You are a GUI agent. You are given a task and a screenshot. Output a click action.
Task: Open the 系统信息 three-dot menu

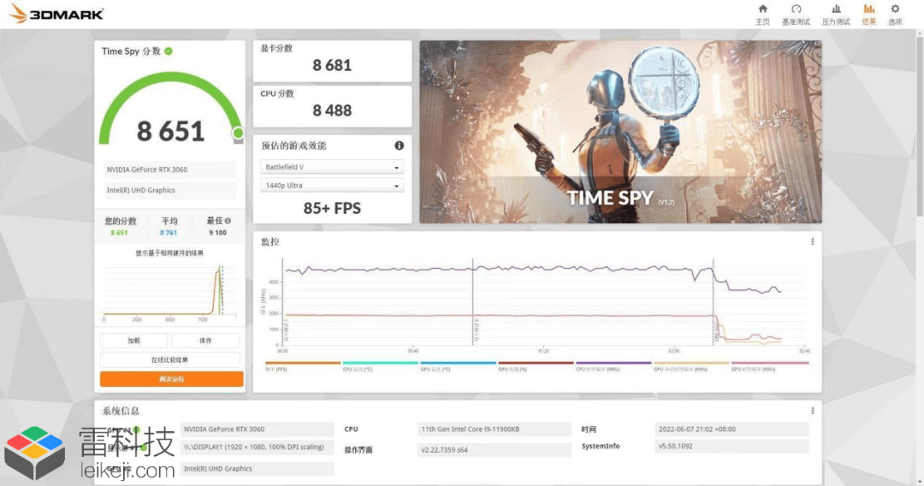pyautogui.click(x=813, y=411)
